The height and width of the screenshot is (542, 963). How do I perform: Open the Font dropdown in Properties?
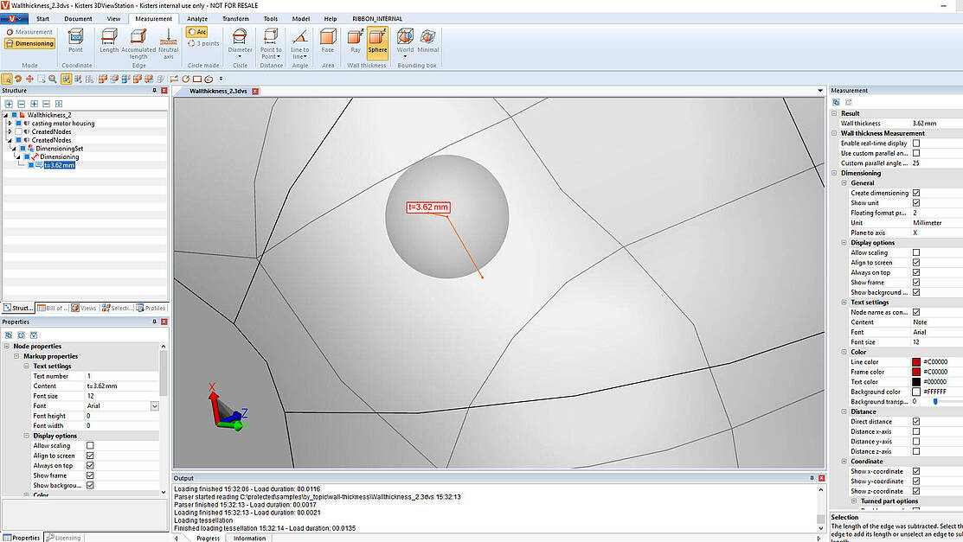[x=155, y=405]
